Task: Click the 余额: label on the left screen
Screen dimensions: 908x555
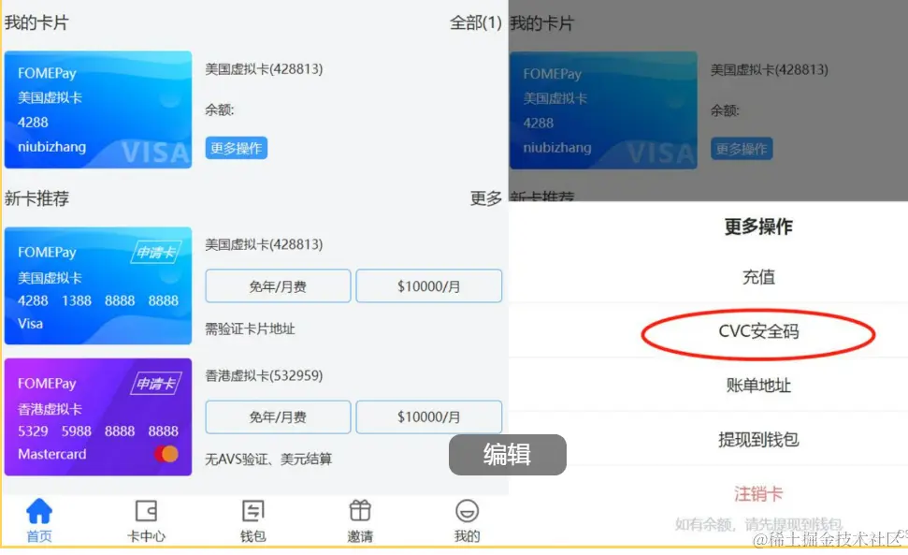Action: tap(220, 110)
